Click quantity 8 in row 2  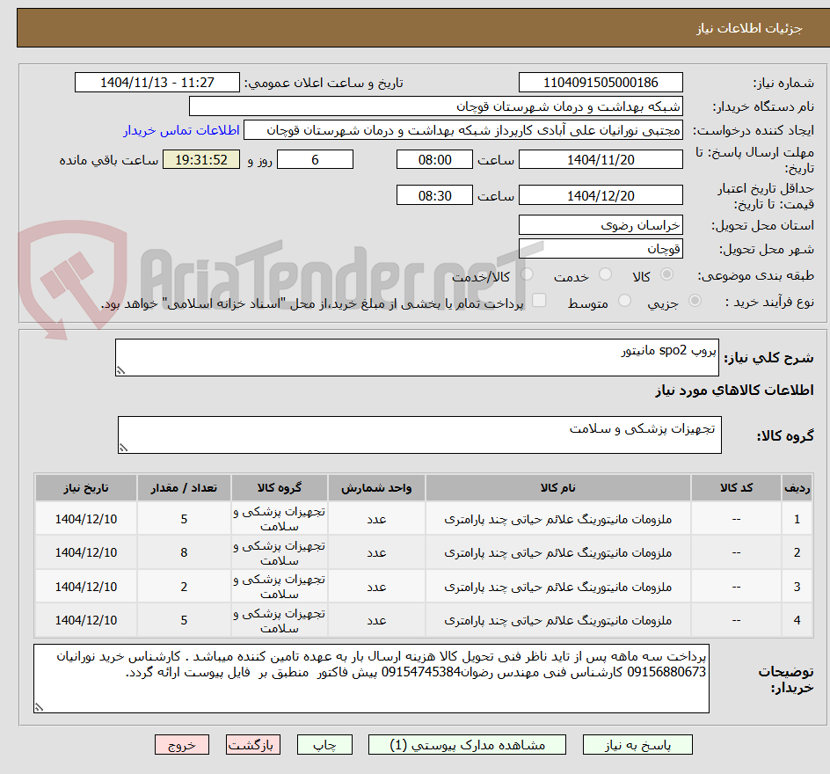coord(184,552)
